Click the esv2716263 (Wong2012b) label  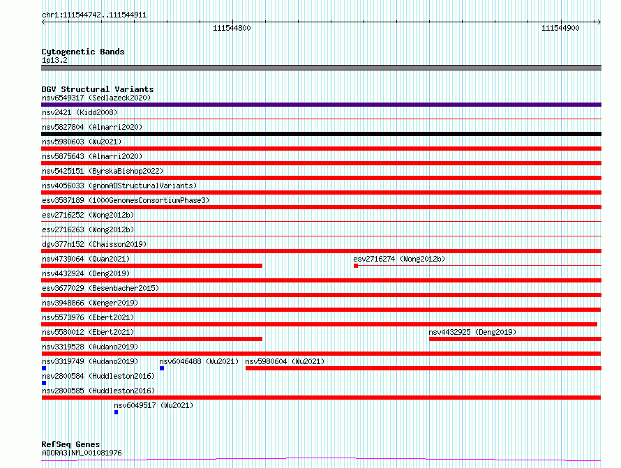tap(88, 229)
